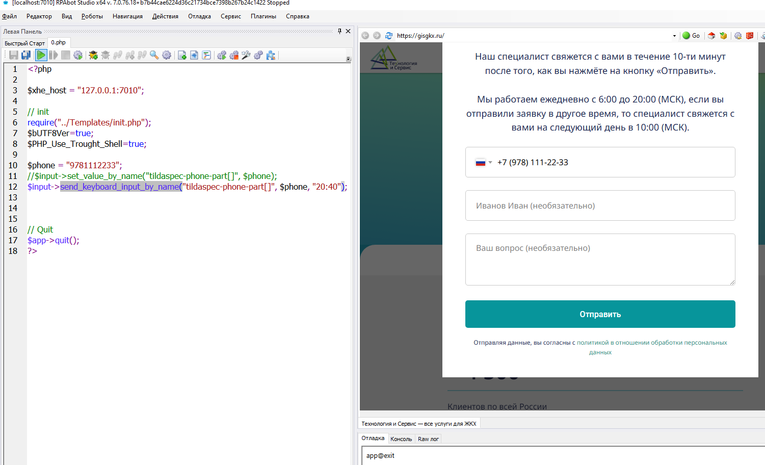Open the Файл menu
The width and height of the screenshot is (765, 465).
pos(9,16)
